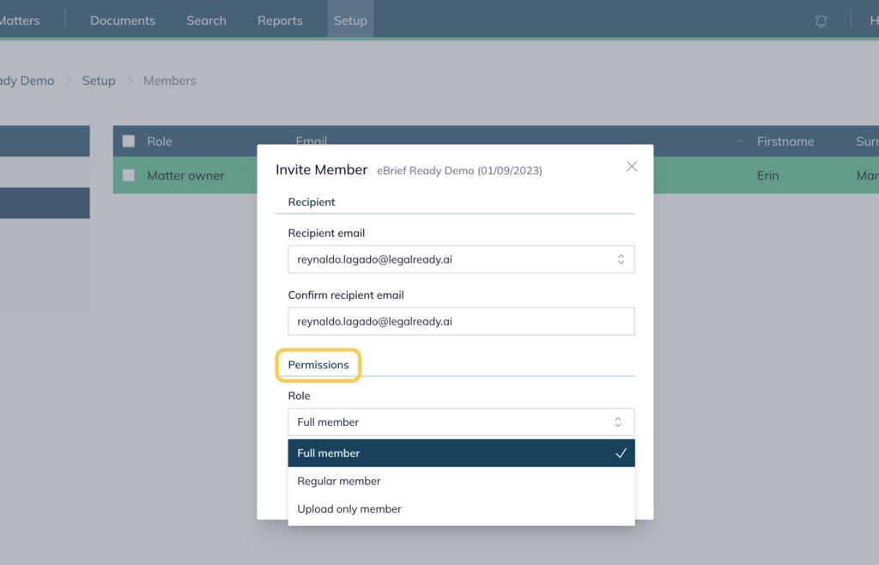Toggle the select-all checkbox in table header
The image size is (879, 565).
(129, 141)
